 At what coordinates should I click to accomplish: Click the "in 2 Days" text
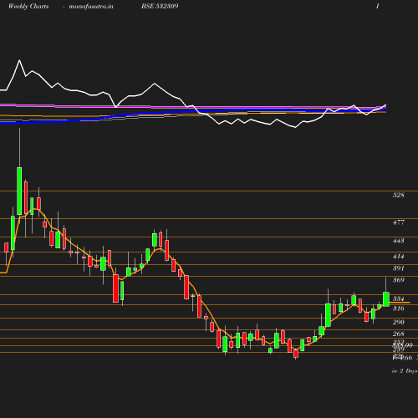[405, 371]
